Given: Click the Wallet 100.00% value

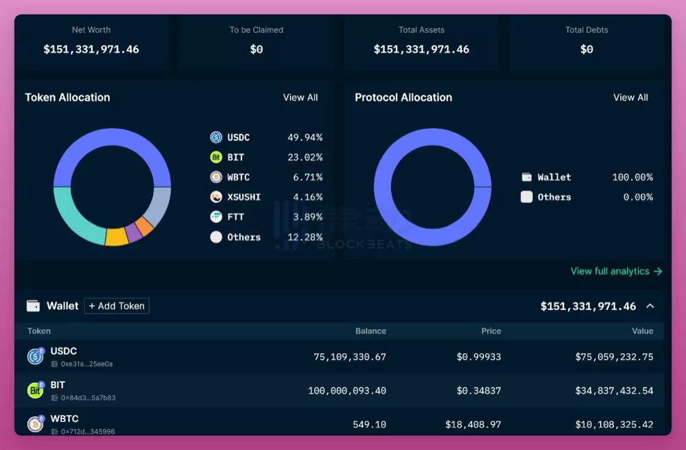Looking at the screenshot, I should pos(632,177).
